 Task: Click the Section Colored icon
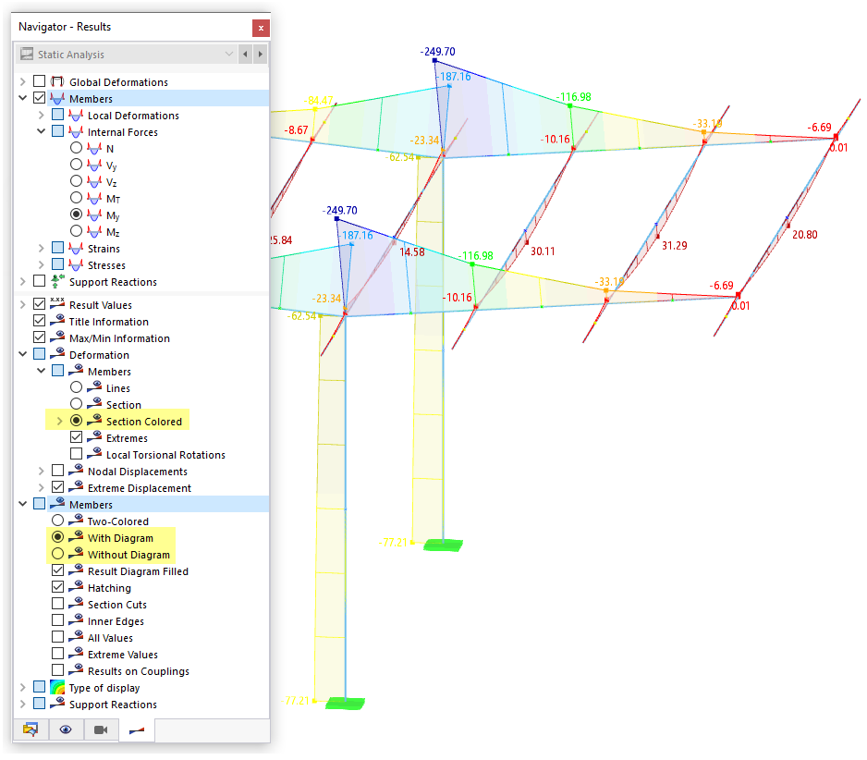coord(94,420)
